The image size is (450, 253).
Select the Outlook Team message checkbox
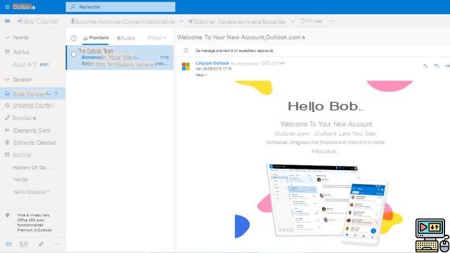coord(74,54)
